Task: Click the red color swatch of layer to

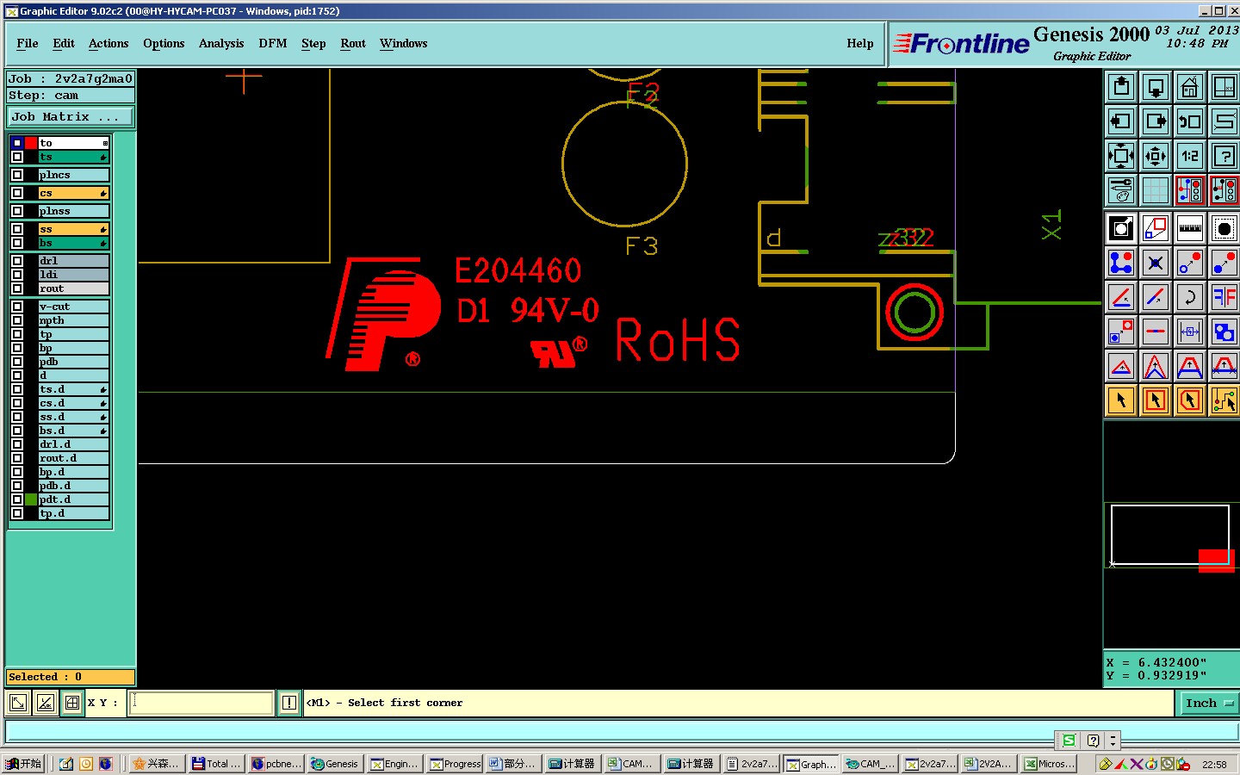Action: pyautogui.click(x=31, y=143)
